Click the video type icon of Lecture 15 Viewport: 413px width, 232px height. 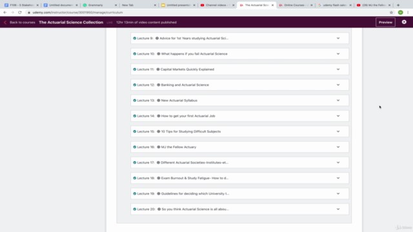click(x=159, y=131)
